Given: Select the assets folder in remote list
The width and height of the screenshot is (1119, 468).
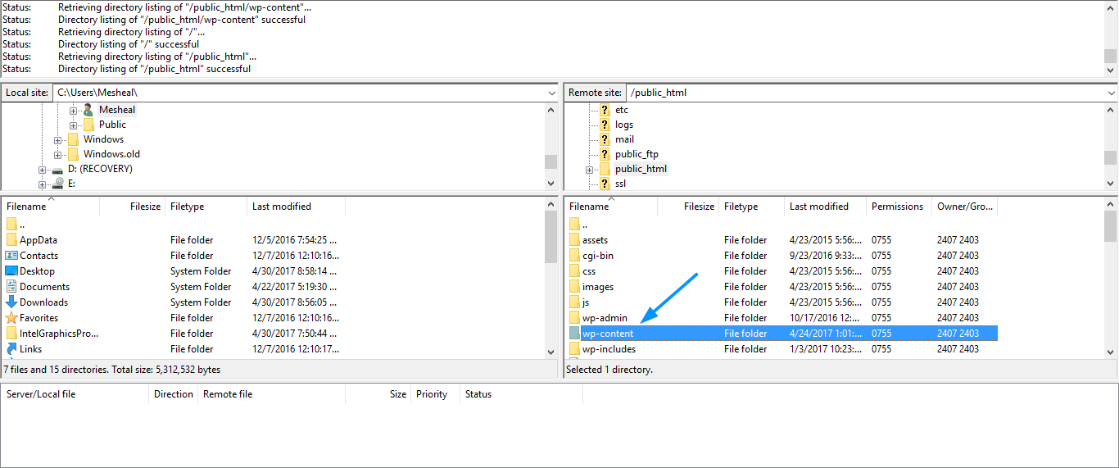Looking at the screenshot, I should (595, 240).
